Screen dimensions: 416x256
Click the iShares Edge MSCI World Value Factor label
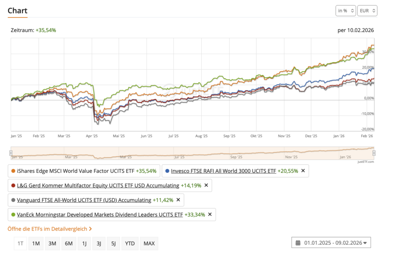76,171
